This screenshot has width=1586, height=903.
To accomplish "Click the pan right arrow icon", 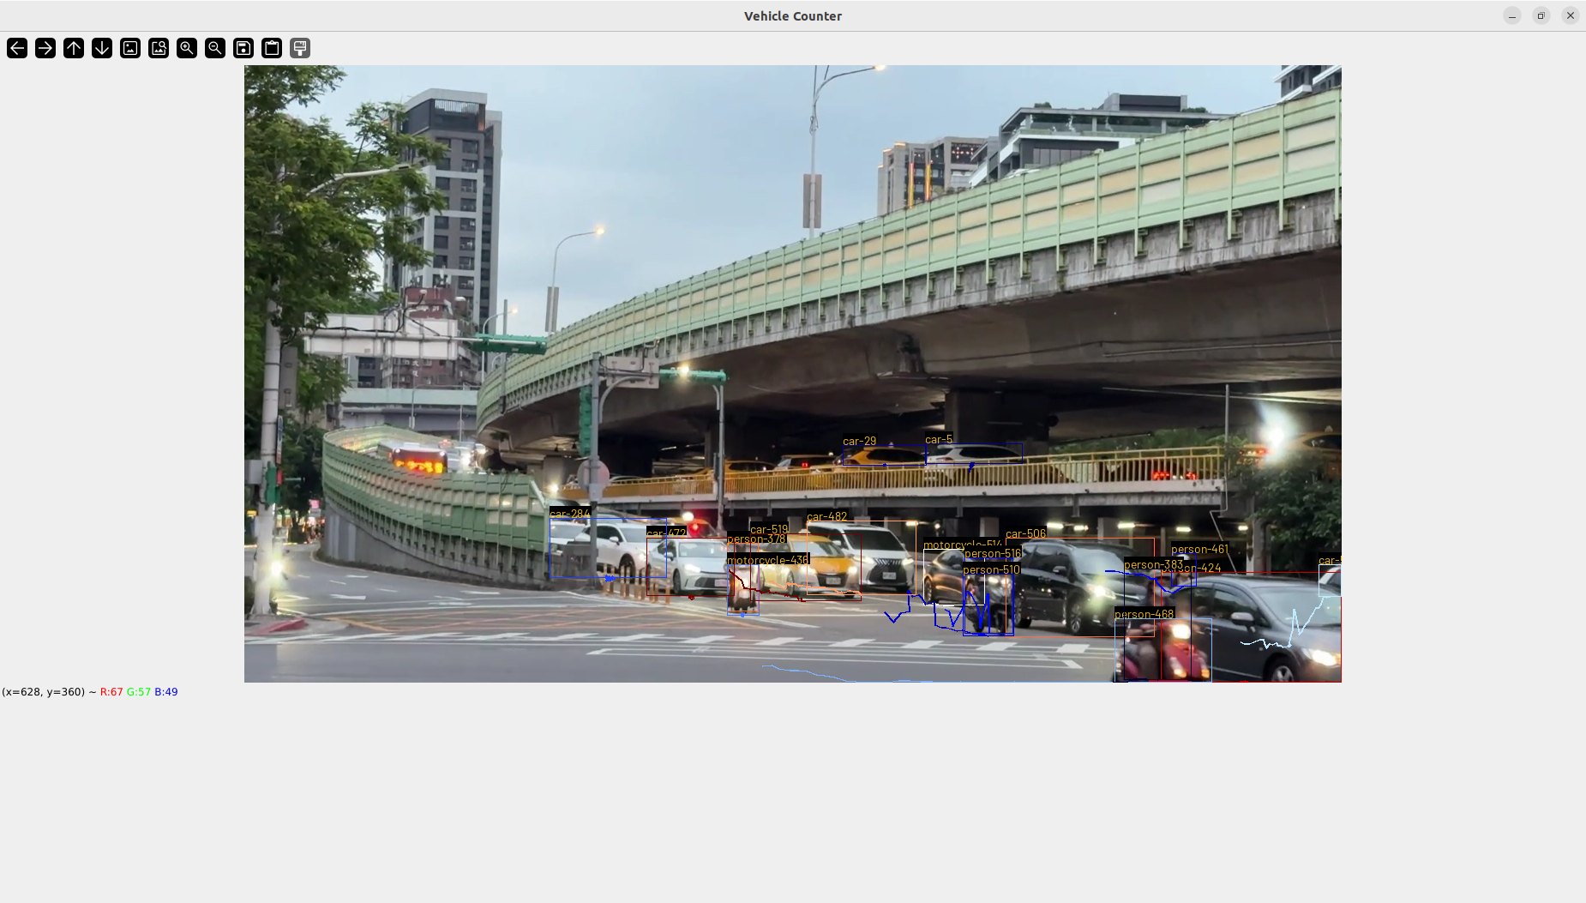I will 45,48.
